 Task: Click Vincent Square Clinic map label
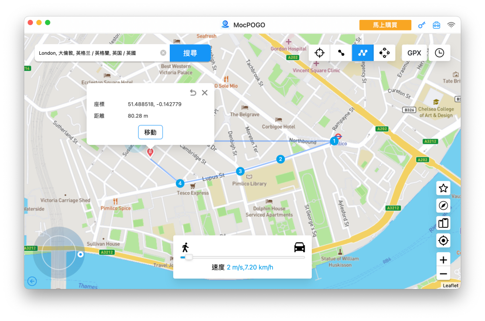pos(316,70)
